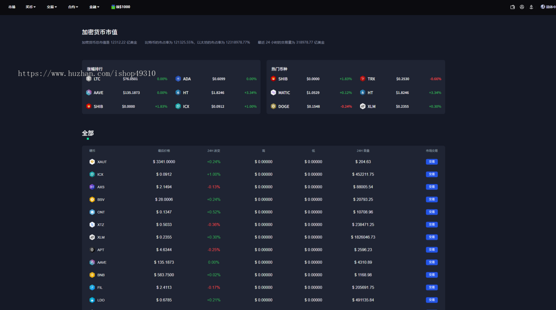Image resolution: width=556 pixels, height=310 pixels.
Task: Click the XTZ coin icon in the table
Action: click(x=92, y=224)
